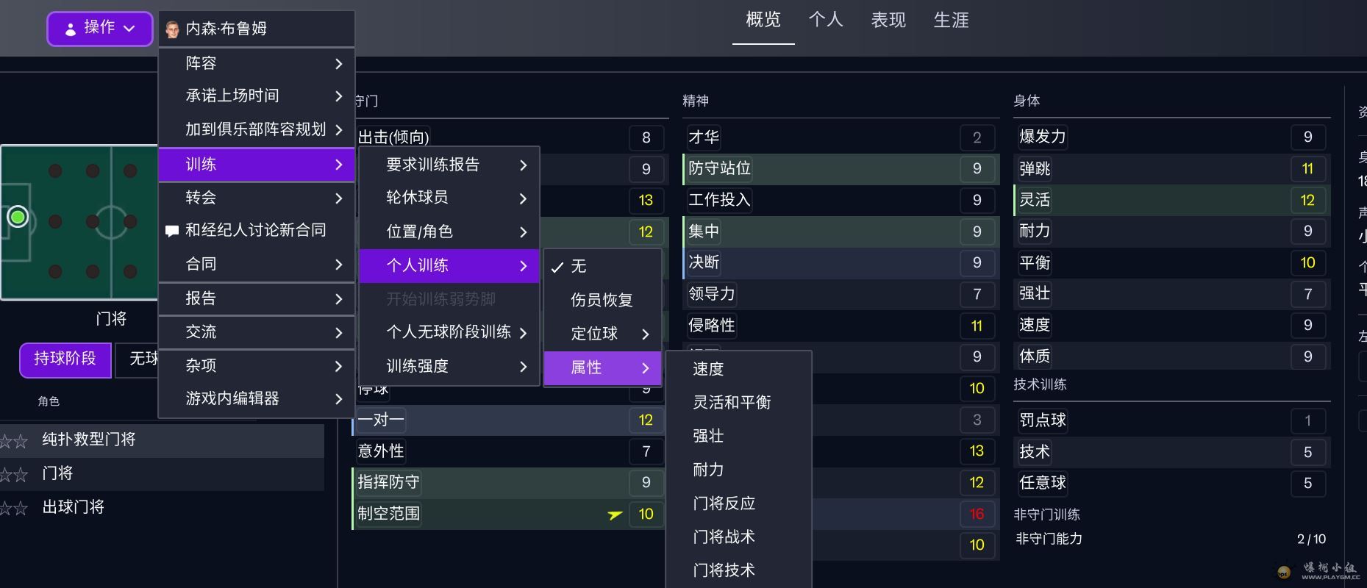The width and height of the screenshot is (1367, 588).
Task: Click the 灵活 attribute row value 12
Action: click(1307, 200)
